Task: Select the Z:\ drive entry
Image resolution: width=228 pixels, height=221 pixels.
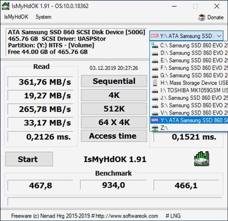Action: point(189,127)
